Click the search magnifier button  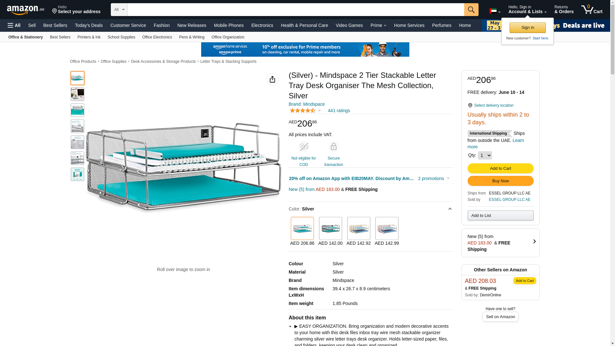[471, 10]
